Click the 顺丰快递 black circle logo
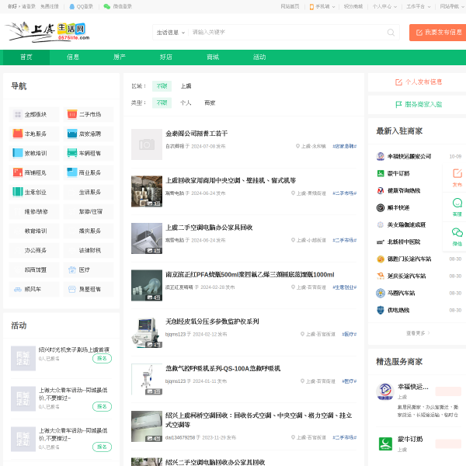 (381, 207)
